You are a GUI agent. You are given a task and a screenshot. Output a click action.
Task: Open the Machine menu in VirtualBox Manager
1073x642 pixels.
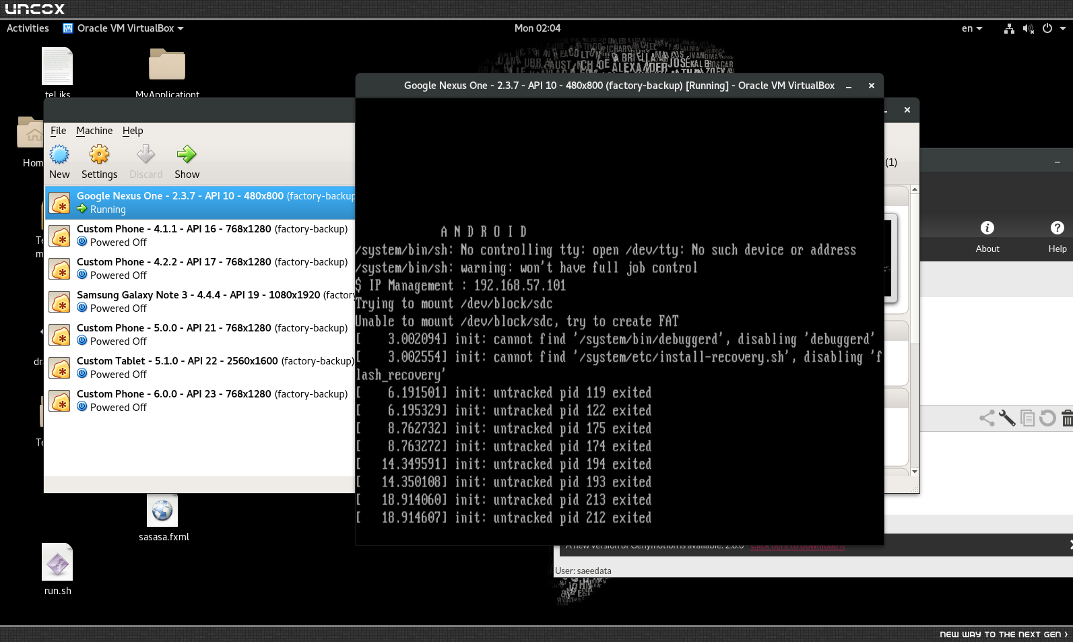click(x=94, y=131)
